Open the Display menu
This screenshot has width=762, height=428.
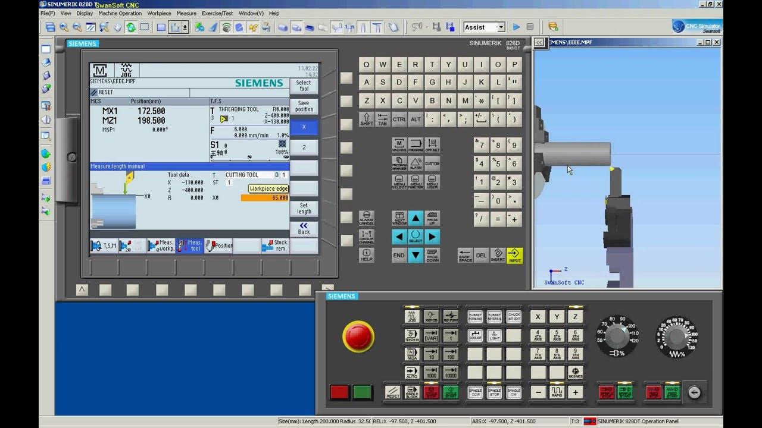(x=85, y=13)
